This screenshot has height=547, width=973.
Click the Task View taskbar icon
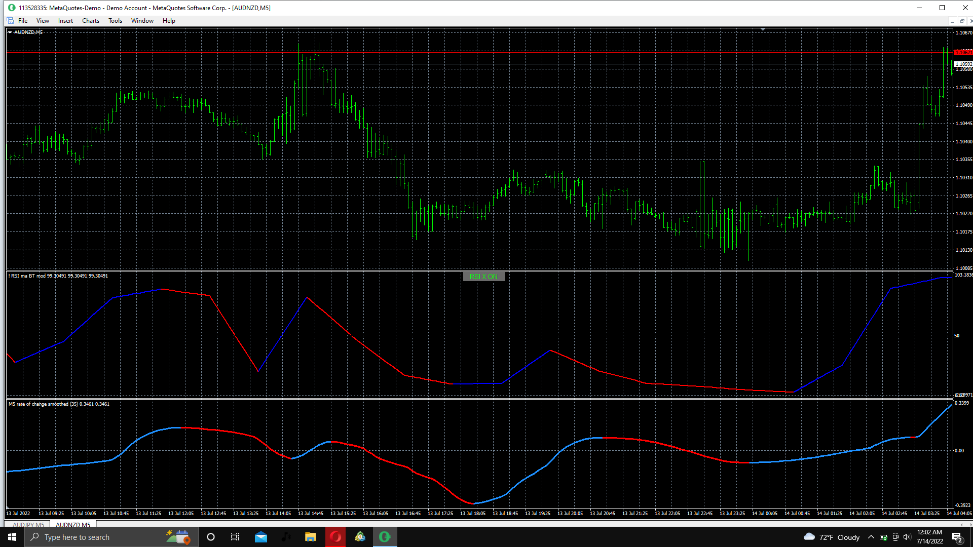(235, 537)
